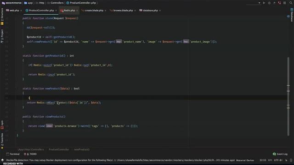Viewport: 294px width, 165px height.
Task: Switch to the database.php tab
Action: pos(150,11)
